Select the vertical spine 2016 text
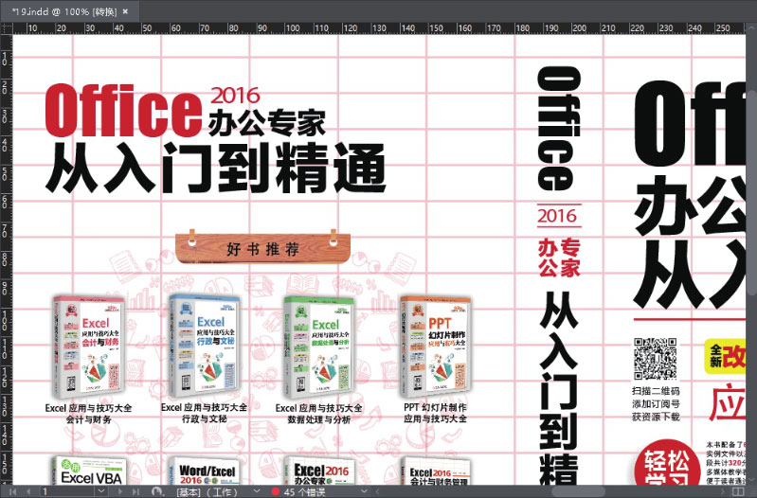The height and width of the screenshot is (498, 757). tap(558, 216)
